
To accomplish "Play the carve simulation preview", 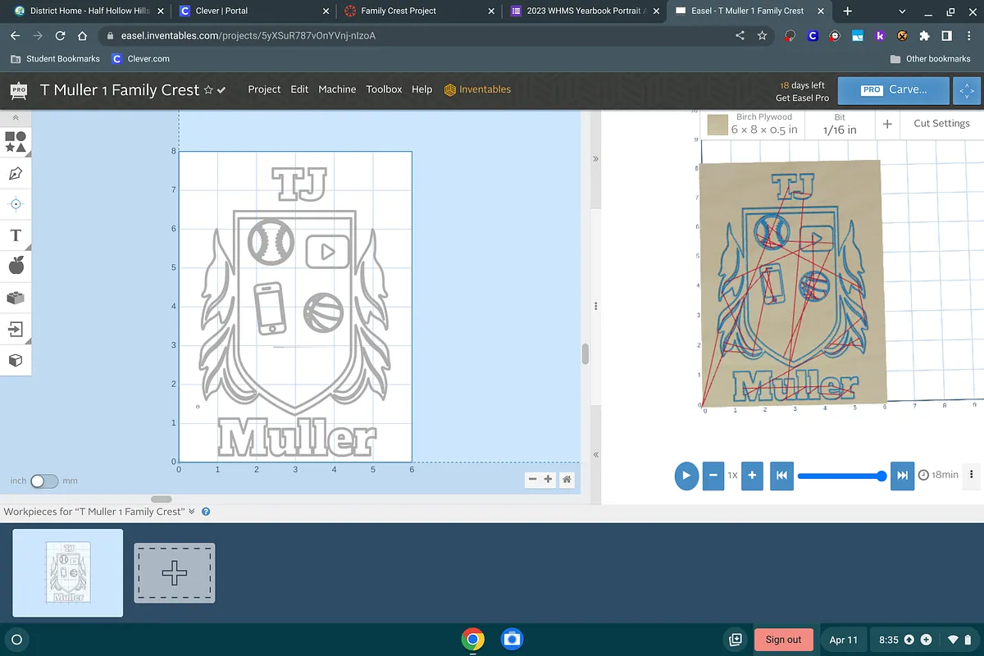I will pos(686,475).
